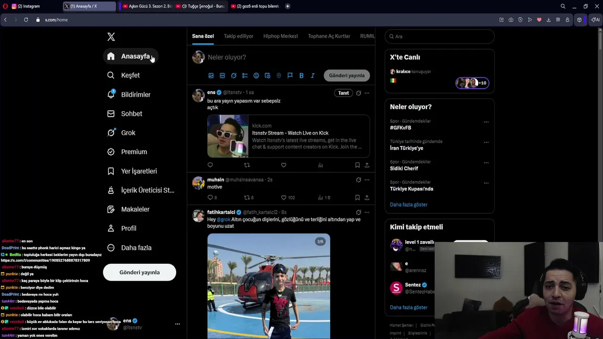The image size is (603, 339).
Task: Open Grok from the left sidebar
Action: pyautogui.click(x=122, y=133)
